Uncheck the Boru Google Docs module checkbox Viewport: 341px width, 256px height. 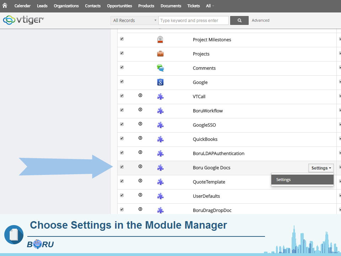coord(121,166)
